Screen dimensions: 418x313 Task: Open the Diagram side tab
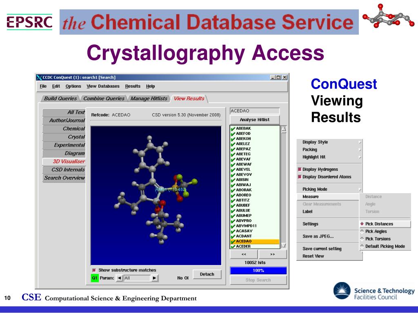click(x=64, y=154)
